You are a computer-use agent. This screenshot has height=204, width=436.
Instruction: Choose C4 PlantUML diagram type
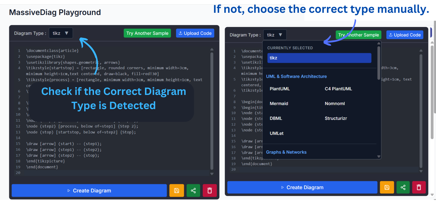[338, 89]
